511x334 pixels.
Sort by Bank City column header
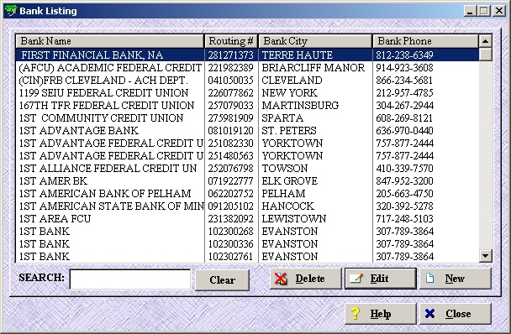(x=315, y=41)
